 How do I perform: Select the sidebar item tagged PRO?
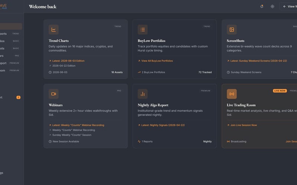click(x=10, y=56)
